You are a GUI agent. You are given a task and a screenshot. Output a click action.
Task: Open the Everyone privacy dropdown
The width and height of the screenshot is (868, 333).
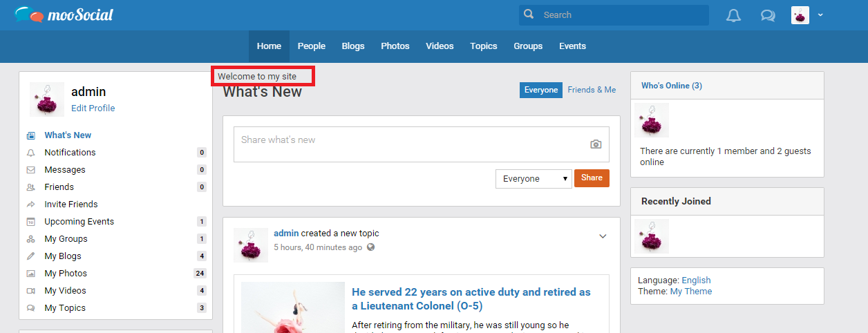(534, 179)
